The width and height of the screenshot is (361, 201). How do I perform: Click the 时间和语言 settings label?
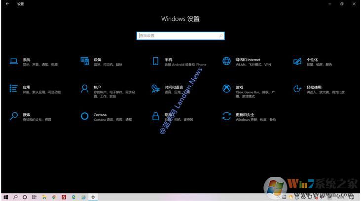(174, 87)
